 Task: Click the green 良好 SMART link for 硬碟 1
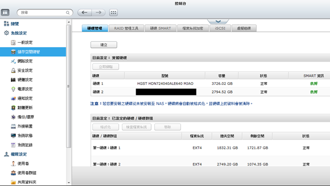(x=314, y=83)
